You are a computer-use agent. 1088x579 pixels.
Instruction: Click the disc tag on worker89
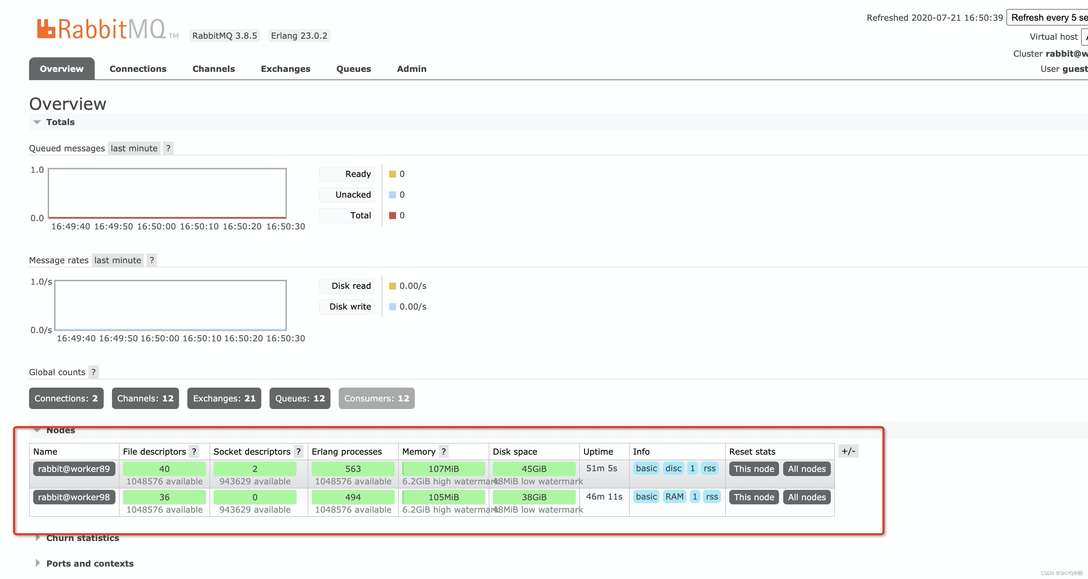click(673, 468)
